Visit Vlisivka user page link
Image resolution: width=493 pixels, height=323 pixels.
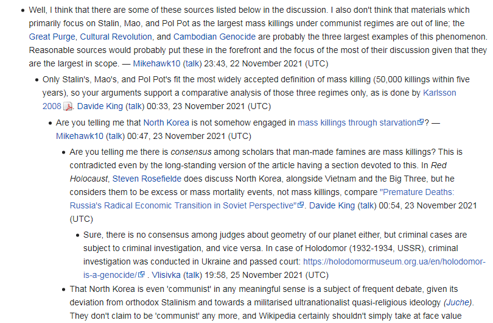[166, 275]
